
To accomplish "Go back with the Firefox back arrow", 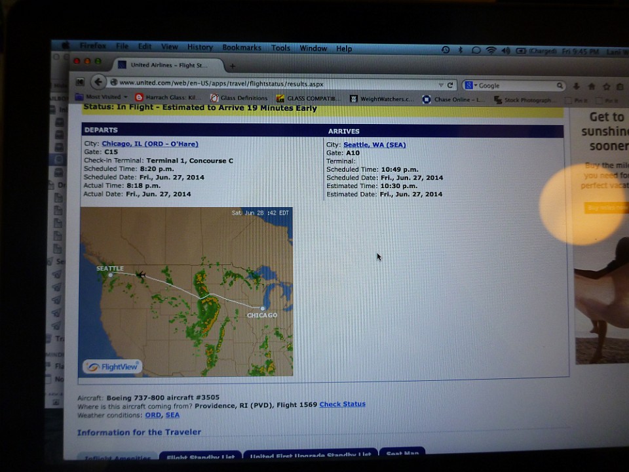I will [98, 83].
